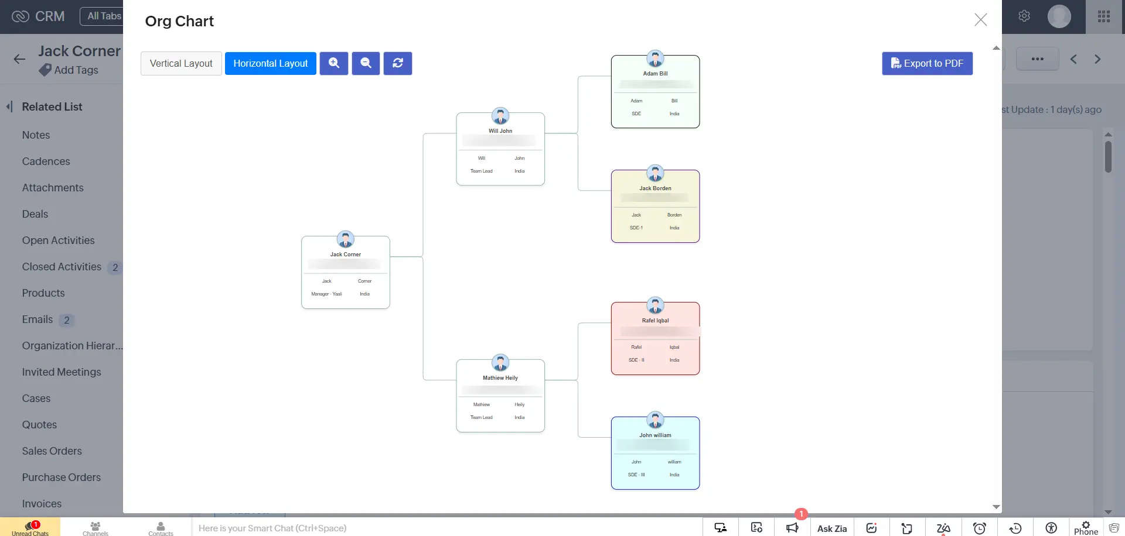Open the announcements megaphone icon
1125x536 pixels.
(792, 528)
